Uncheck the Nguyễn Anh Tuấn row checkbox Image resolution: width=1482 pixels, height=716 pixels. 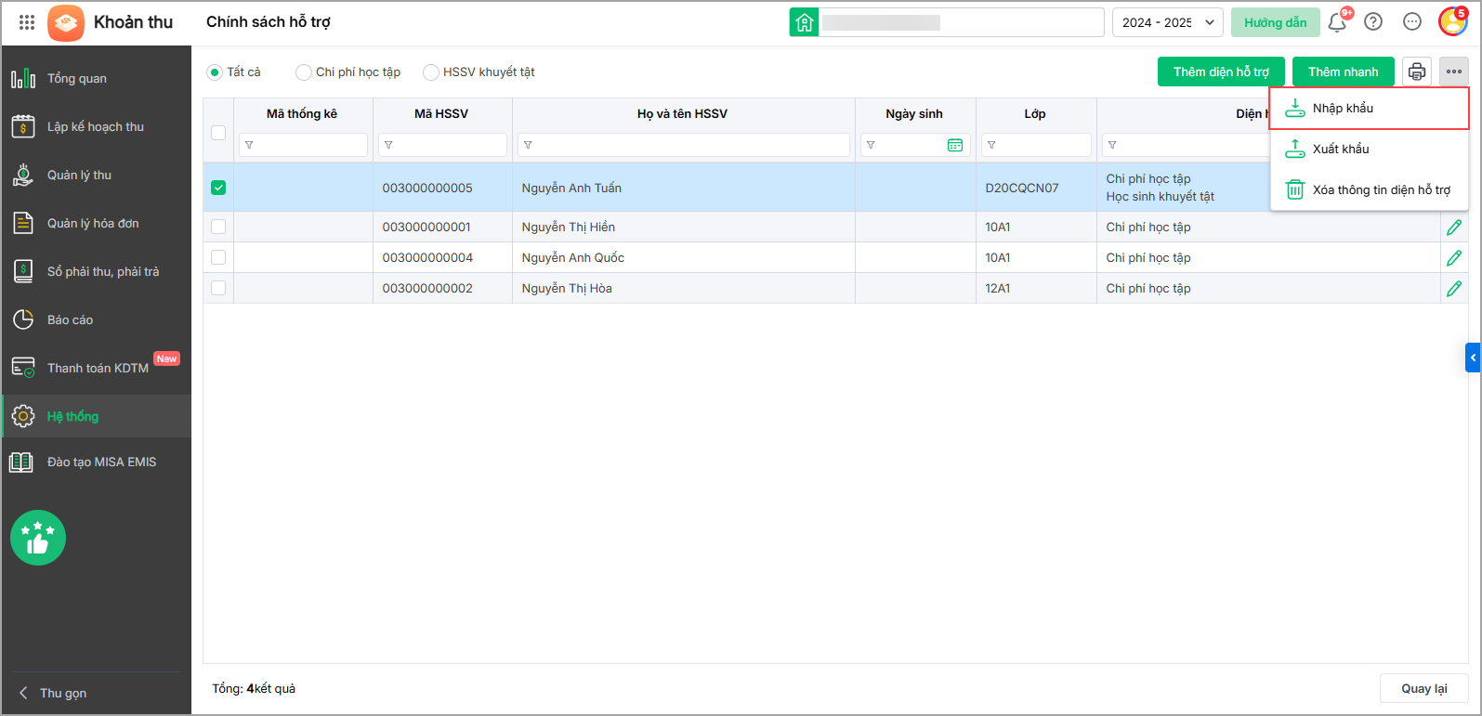218,188
